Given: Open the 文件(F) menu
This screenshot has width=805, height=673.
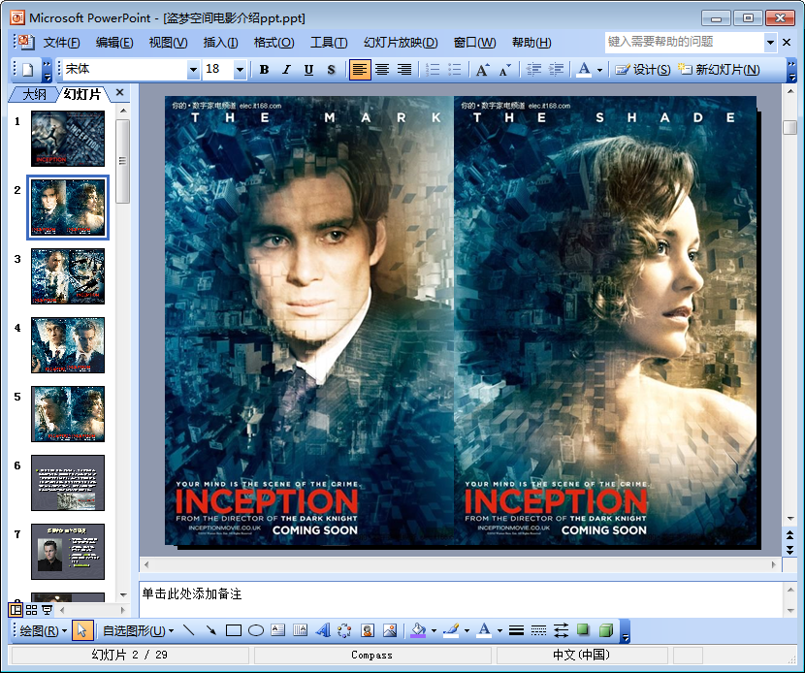Looking at the screenshot, I should click(62, 42).
